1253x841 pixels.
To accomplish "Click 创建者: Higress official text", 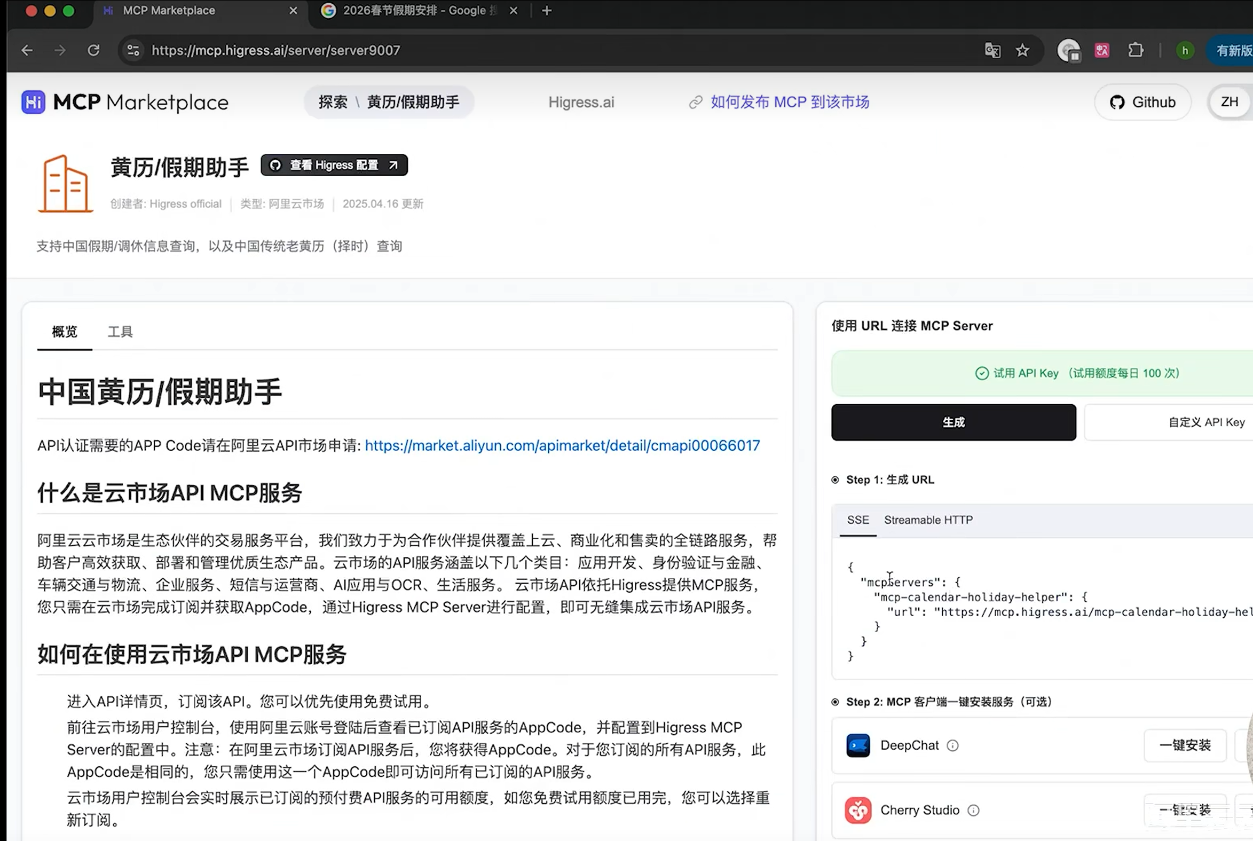I will [166, 204].
